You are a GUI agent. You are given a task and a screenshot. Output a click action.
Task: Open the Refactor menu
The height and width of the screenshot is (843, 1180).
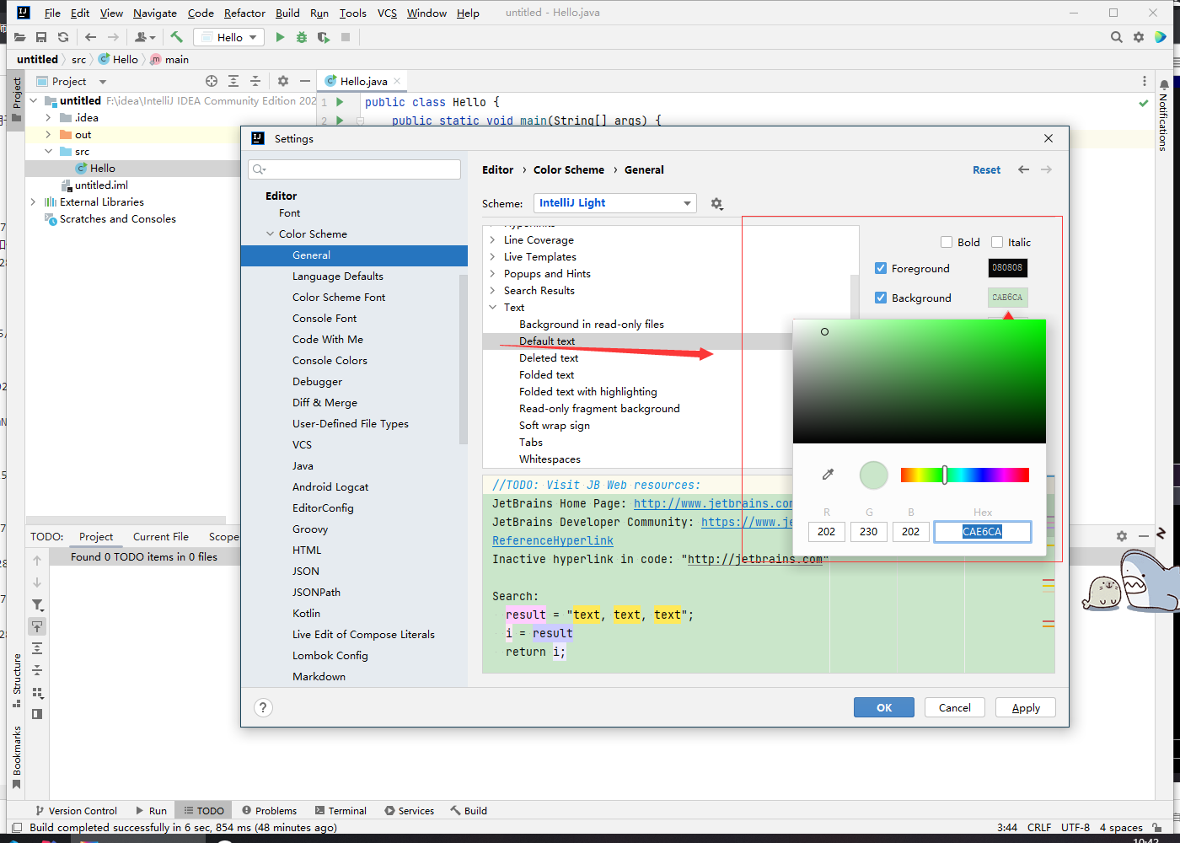click(244, 13)
